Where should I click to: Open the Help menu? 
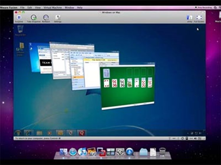pyautogui.click(x=80, y=8)
